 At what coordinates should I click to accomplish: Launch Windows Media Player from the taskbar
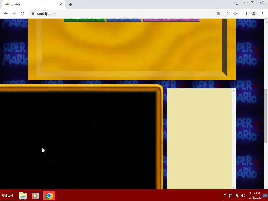[x=36, y=196]
